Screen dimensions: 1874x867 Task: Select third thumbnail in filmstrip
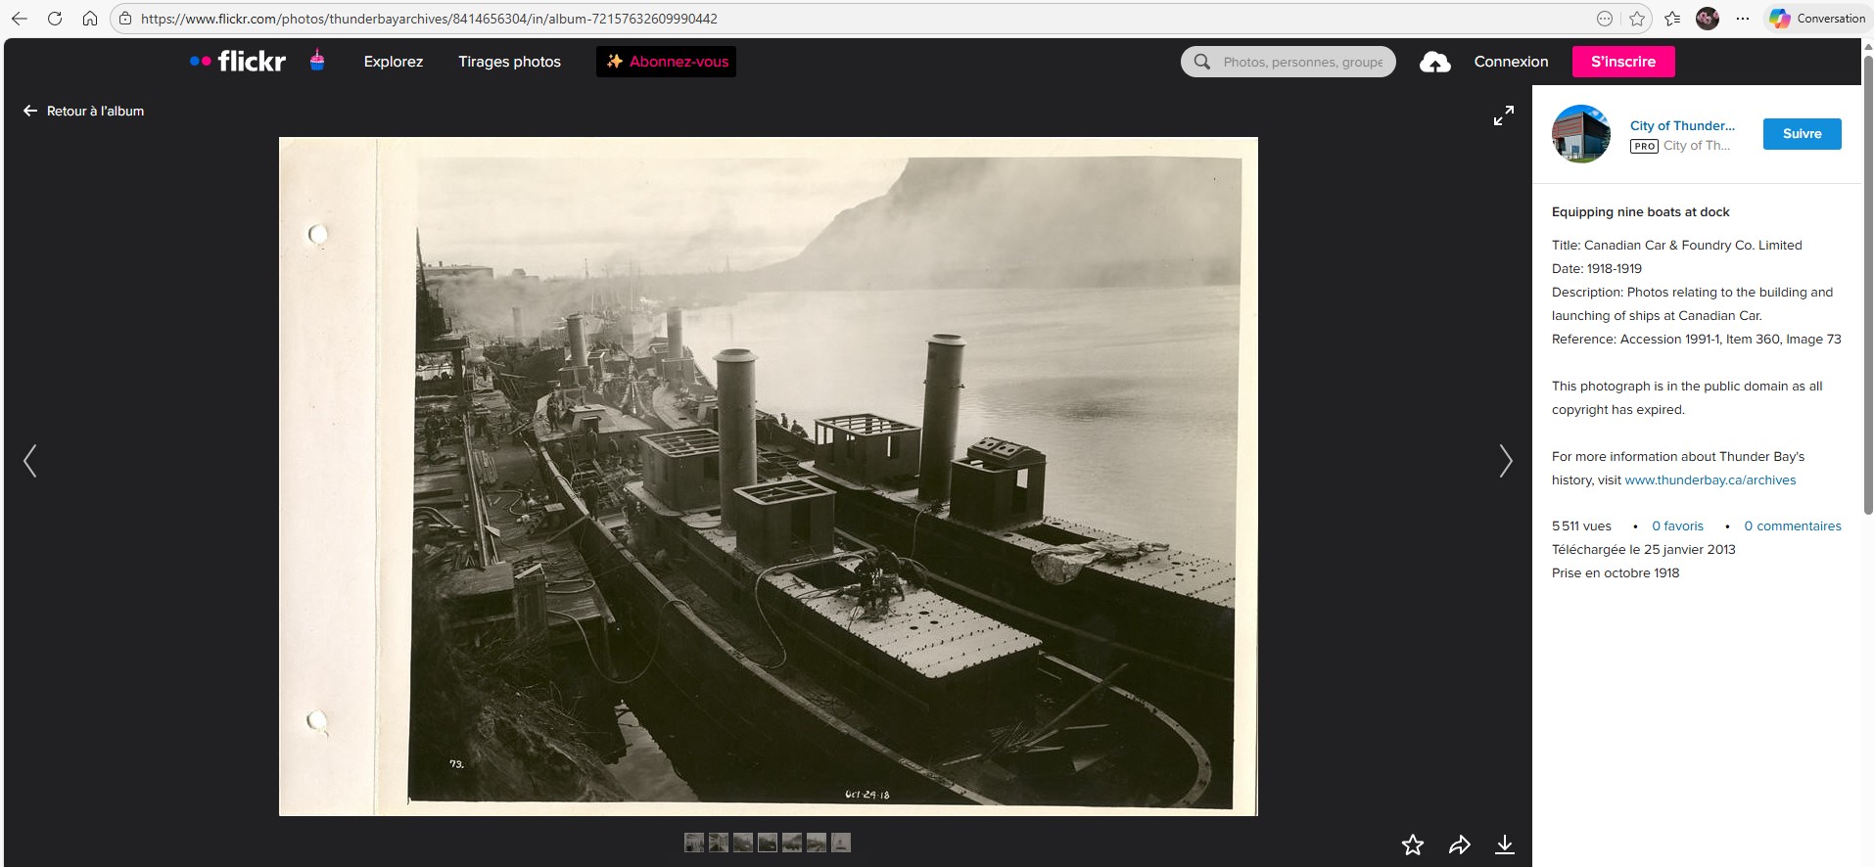click(x=743, y=843)
